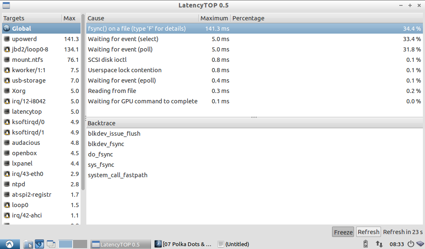
Task: Click the ksoftirqd/0 penguin icon
Action: point(7,122)
